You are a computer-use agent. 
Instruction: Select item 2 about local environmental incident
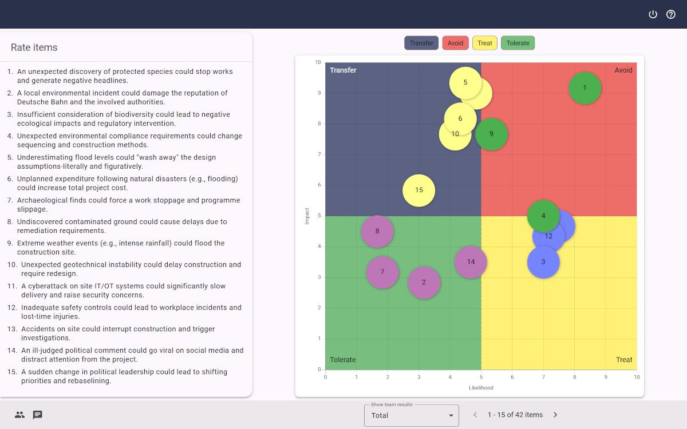coord(126,97)
